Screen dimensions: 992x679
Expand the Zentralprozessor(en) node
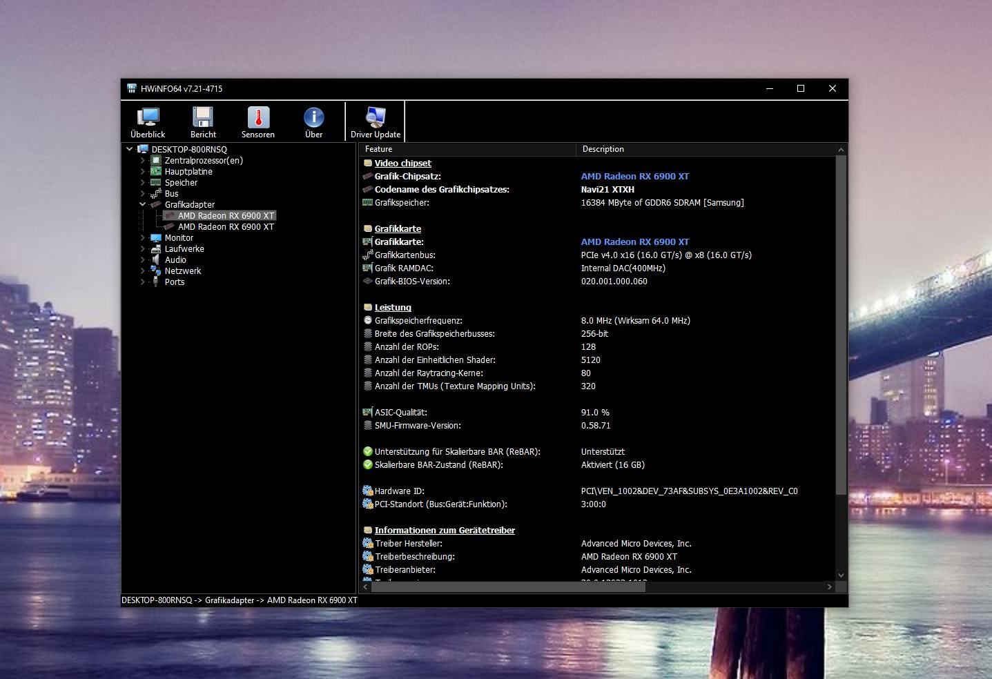coord(143,160)
